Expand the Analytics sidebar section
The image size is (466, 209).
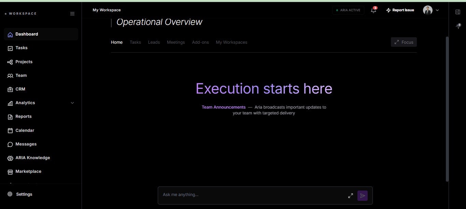(x=72, y=102)
